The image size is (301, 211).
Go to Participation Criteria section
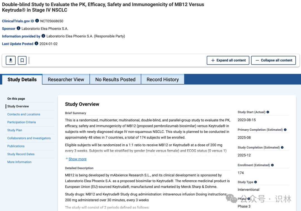point(21,122)
